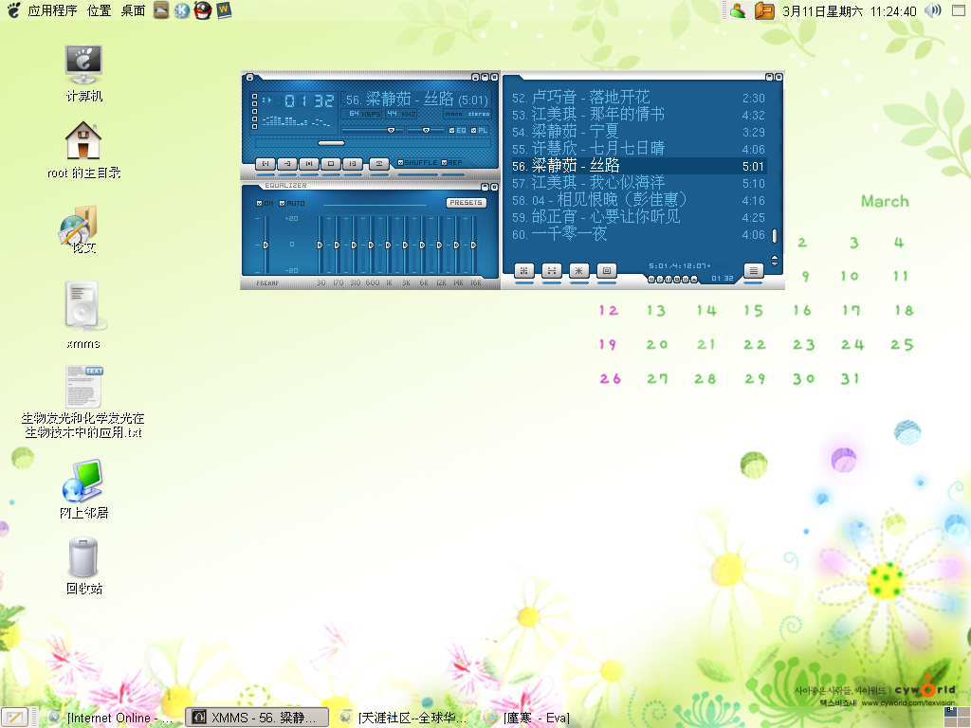Screen dimensions: 971x728
Task: Open the 位置 places menu
Action: (99, 10)
